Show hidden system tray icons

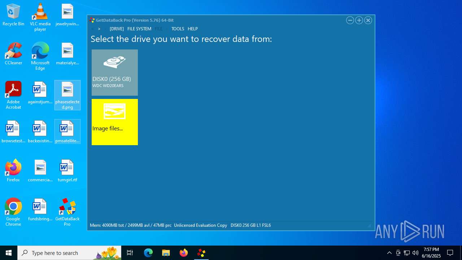click(x=389, y=253)
